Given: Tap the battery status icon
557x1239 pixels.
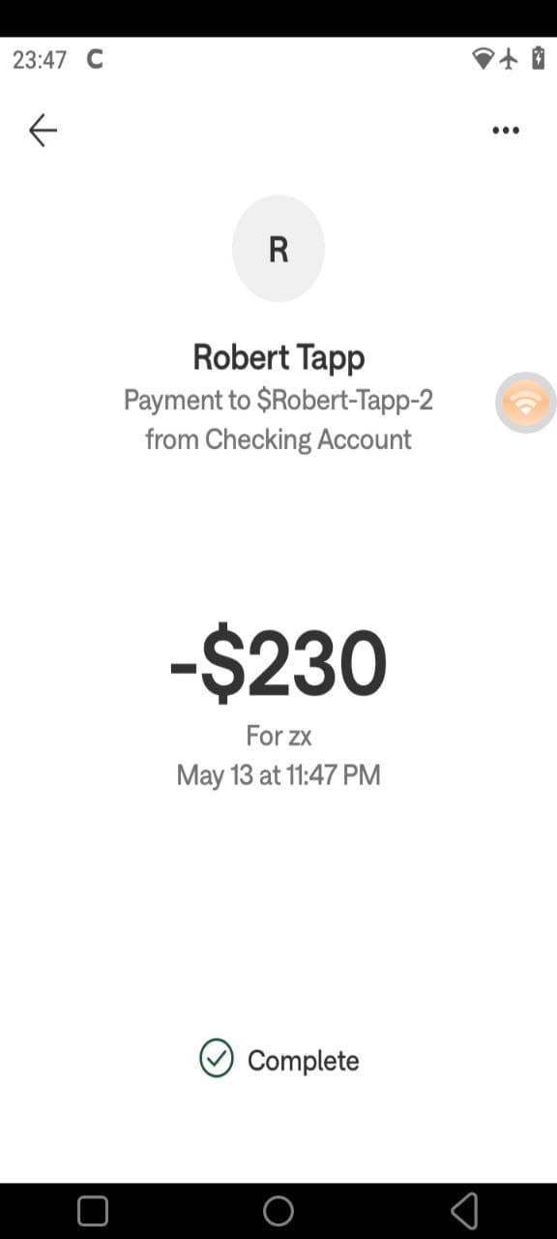Looking at the screenshot, I should tap(538, 58).
